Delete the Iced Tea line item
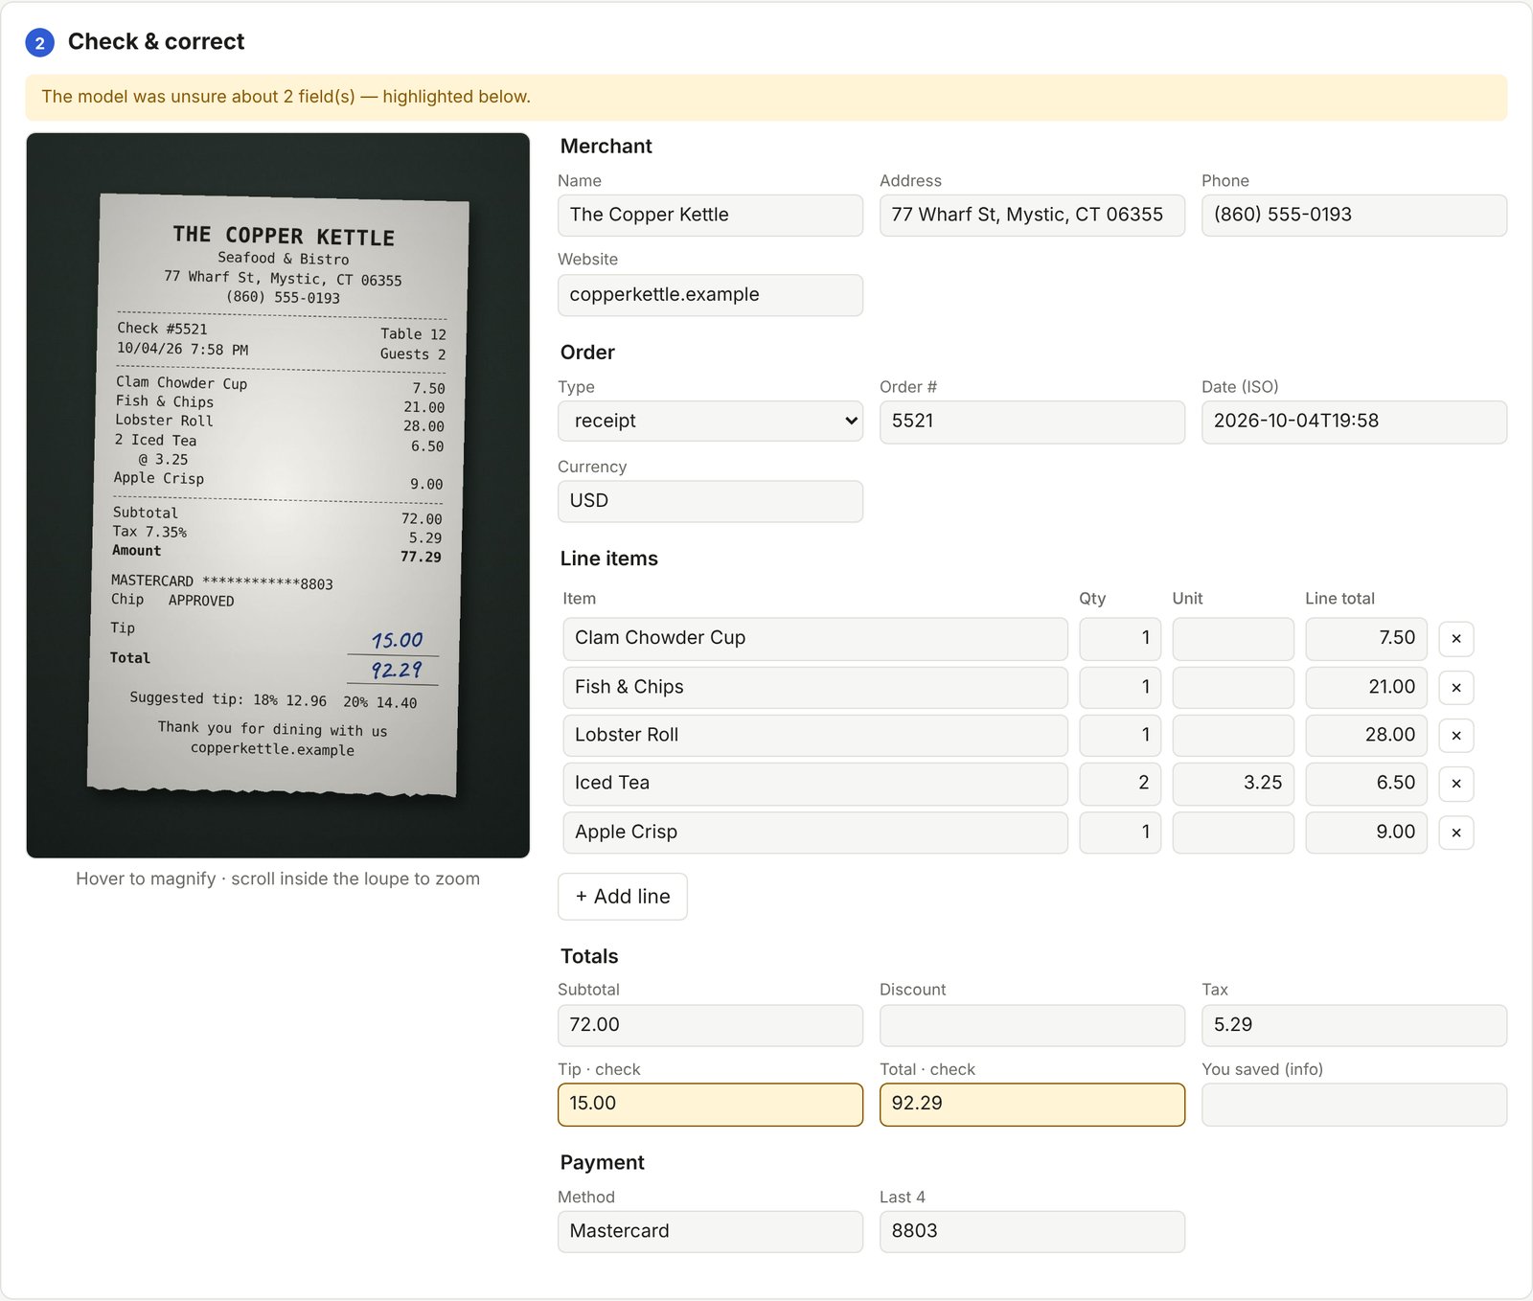The width and height of the screenshot is (1533, 1301). 1455,784
